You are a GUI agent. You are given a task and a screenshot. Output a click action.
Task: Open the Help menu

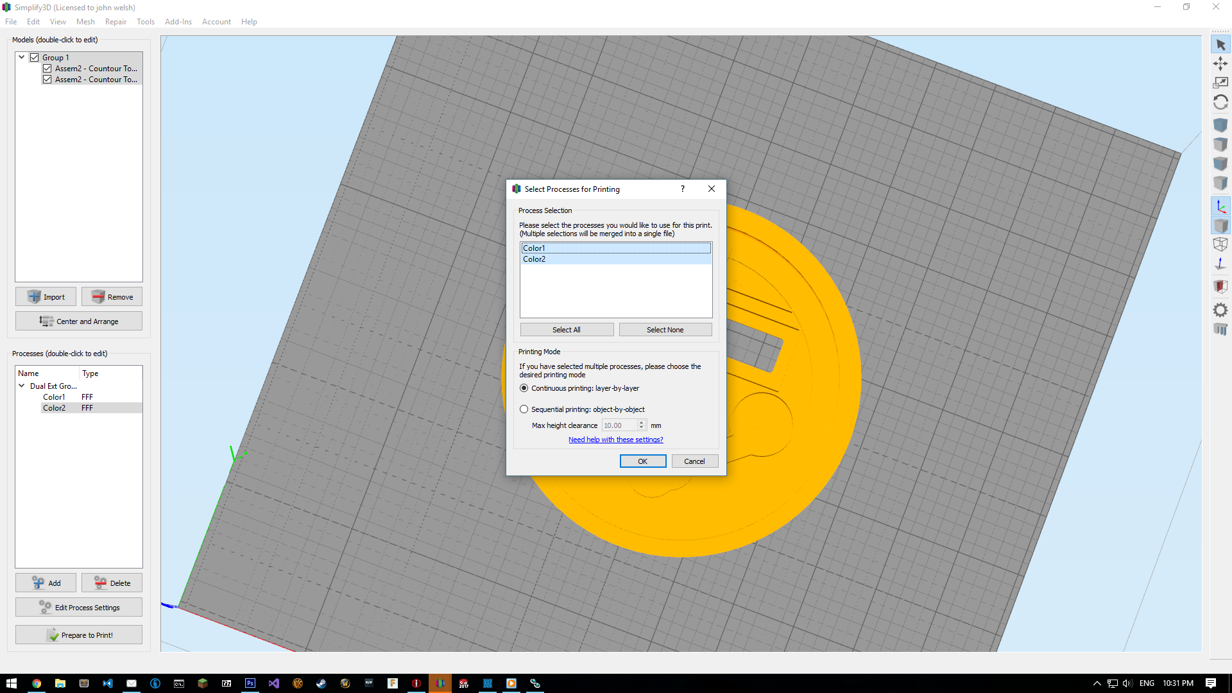pyautogui.click(x=249, y=22)
